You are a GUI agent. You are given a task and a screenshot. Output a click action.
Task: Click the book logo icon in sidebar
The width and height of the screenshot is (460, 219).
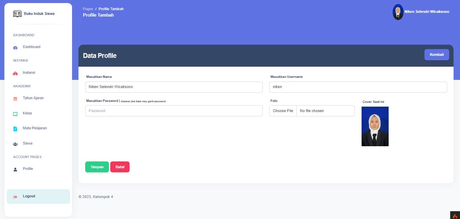click(17, 14)
